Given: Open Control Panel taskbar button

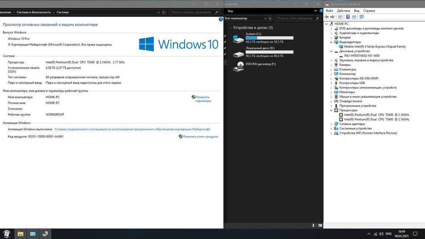Looking at the screenshot, I should (33, 234).
